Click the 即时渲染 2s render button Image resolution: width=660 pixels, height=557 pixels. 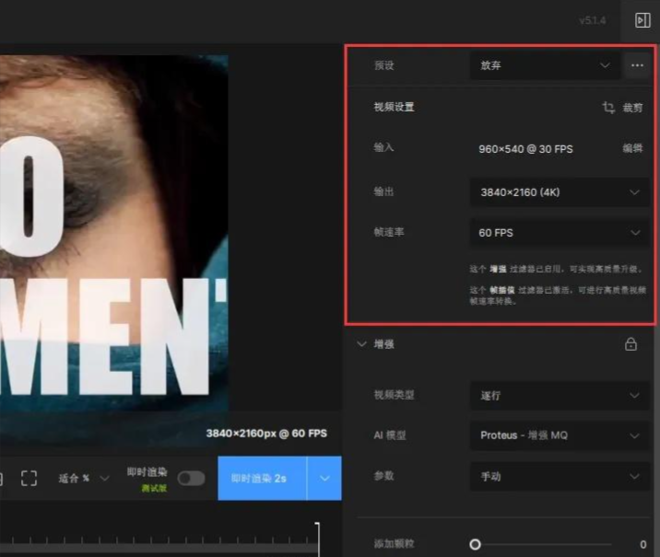click(262, 479)
